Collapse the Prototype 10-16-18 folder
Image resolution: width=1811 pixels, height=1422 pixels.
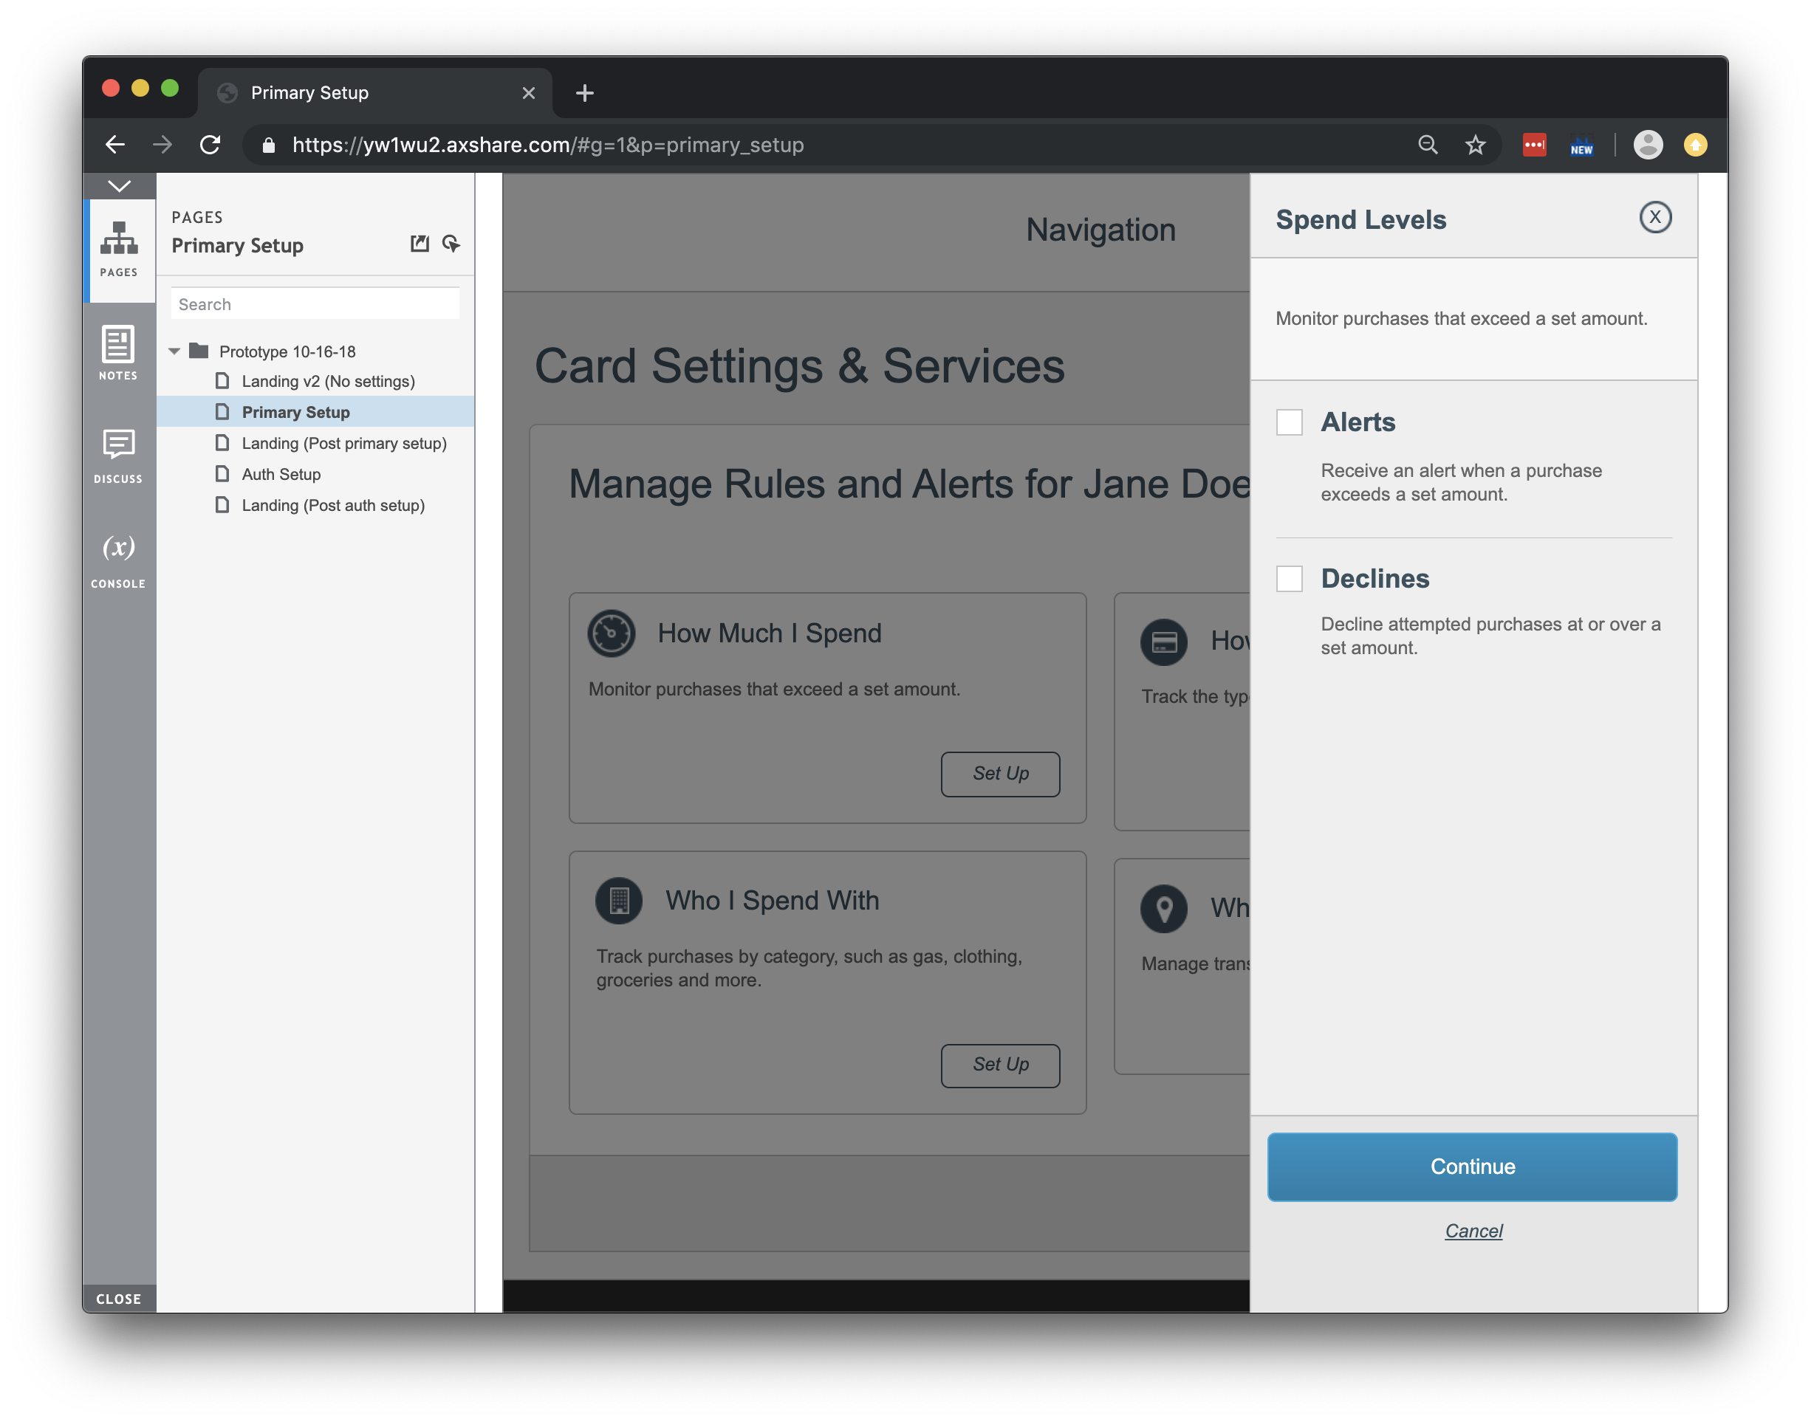point(174,351)
